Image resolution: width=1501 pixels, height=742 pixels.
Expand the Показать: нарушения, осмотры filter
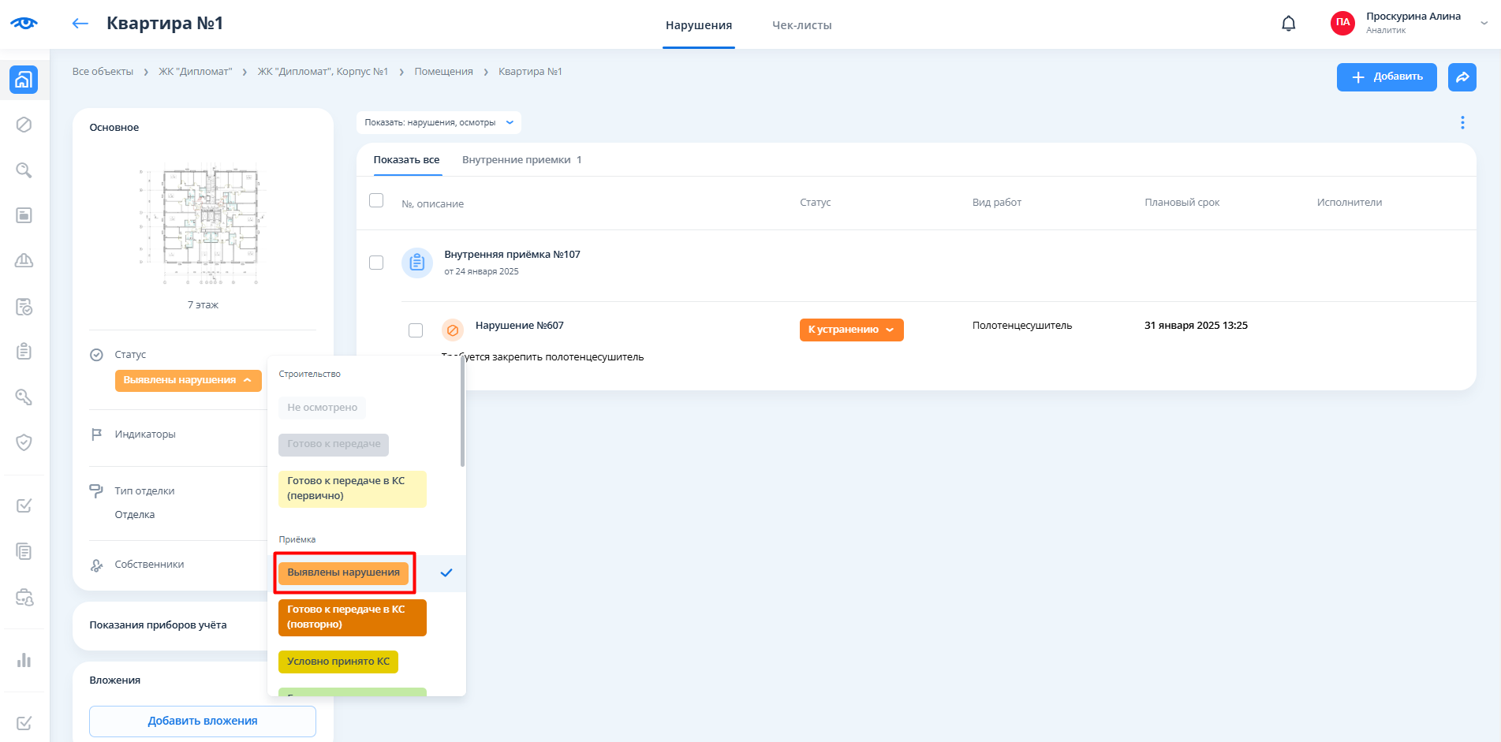pyautogui.click(x=439, y=122)
